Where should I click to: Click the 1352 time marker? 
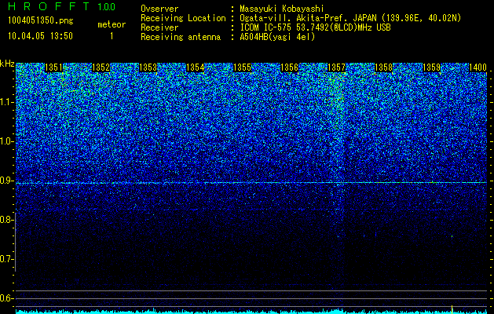click(101, 68)
